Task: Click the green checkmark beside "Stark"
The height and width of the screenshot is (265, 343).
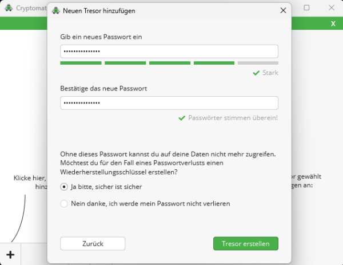Action: point(256,73)
